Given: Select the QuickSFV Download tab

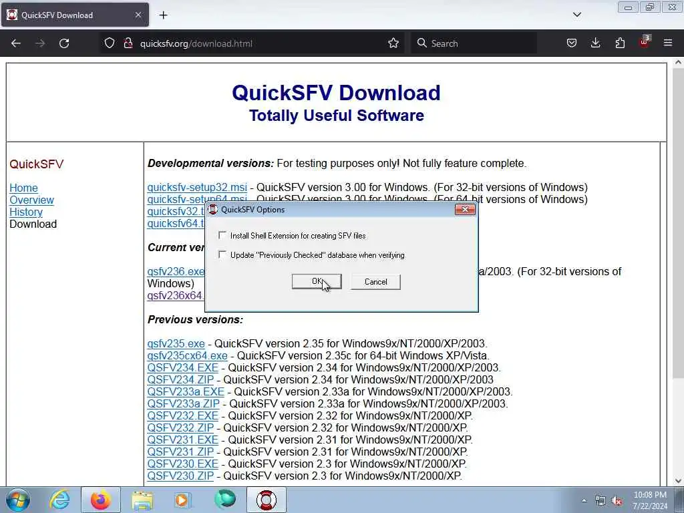Looking at the screenshot, I should click(75, 15).
